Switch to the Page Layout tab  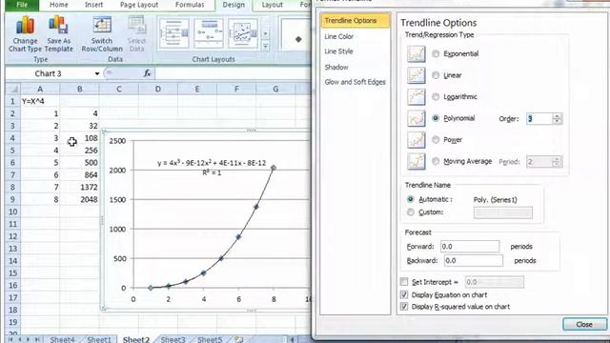tap(139, 5)
